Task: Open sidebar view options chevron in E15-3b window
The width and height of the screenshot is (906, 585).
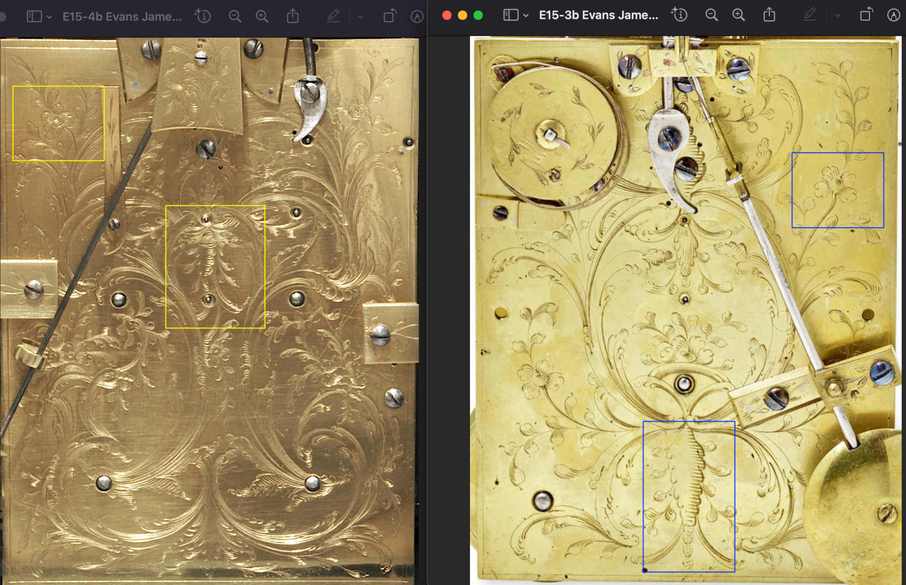Action: pos(526,16)
